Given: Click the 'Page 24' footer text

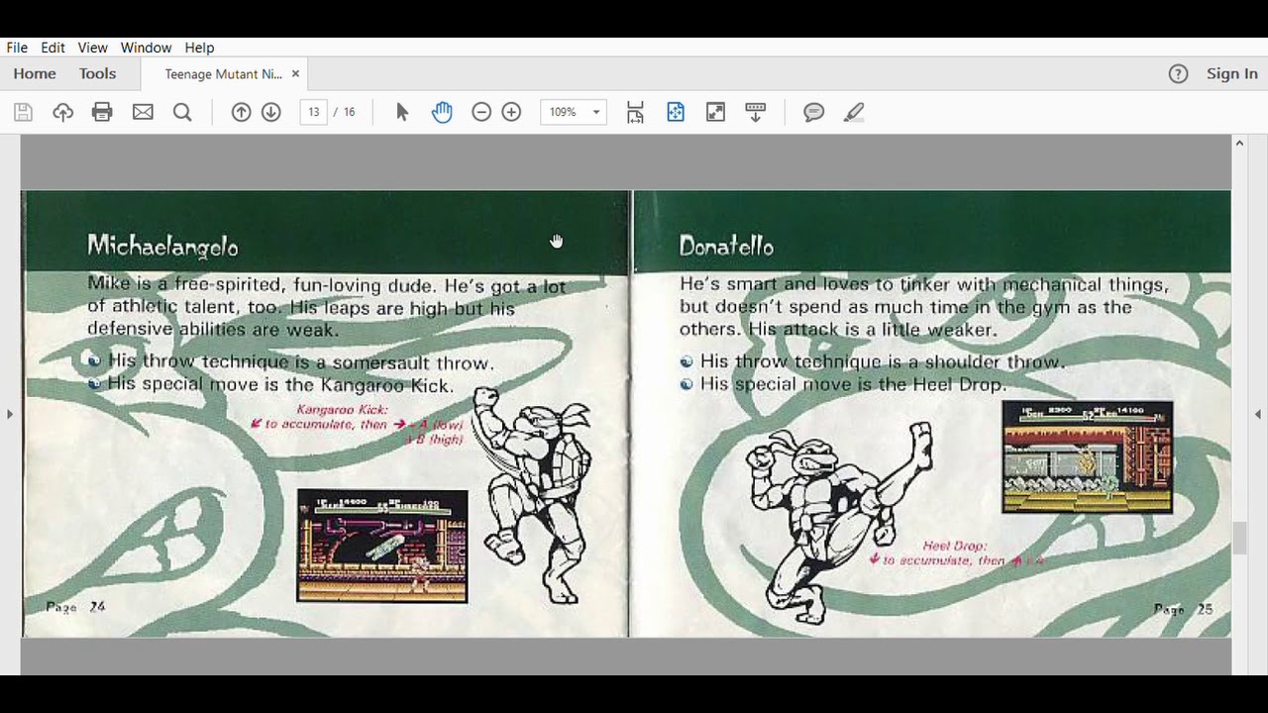Looking at the screenshot, I should click(x=75, y=607).
